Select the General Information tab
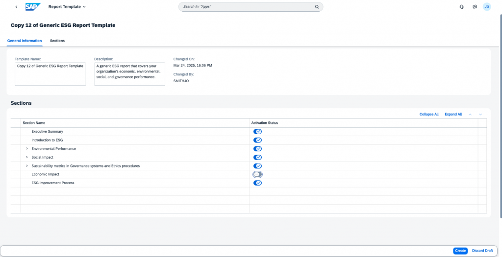502x257 pixels. 25,41
